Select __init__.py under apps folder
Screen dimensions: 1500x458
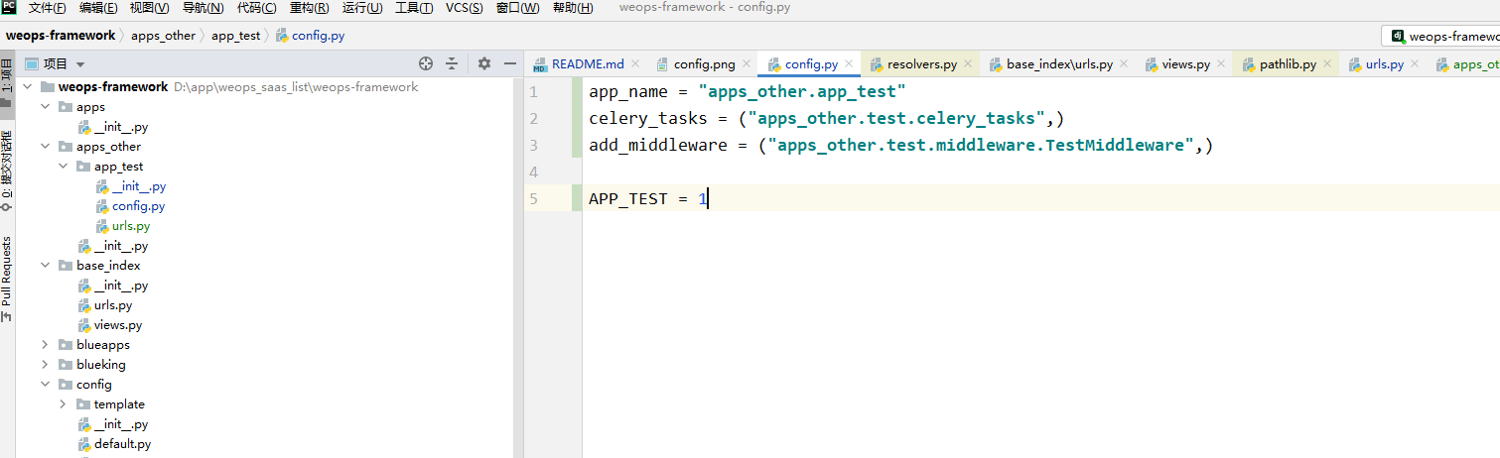(x=113, y=127)
